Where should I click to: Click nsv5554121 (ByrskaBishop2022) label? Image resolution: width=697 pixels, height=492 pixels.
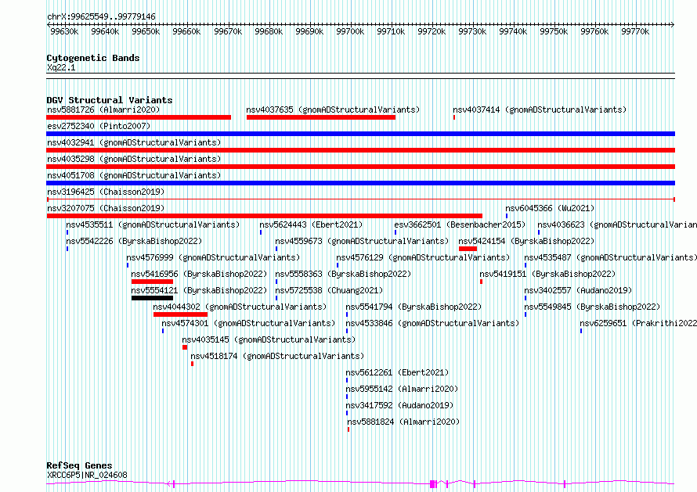coord(199,290)
